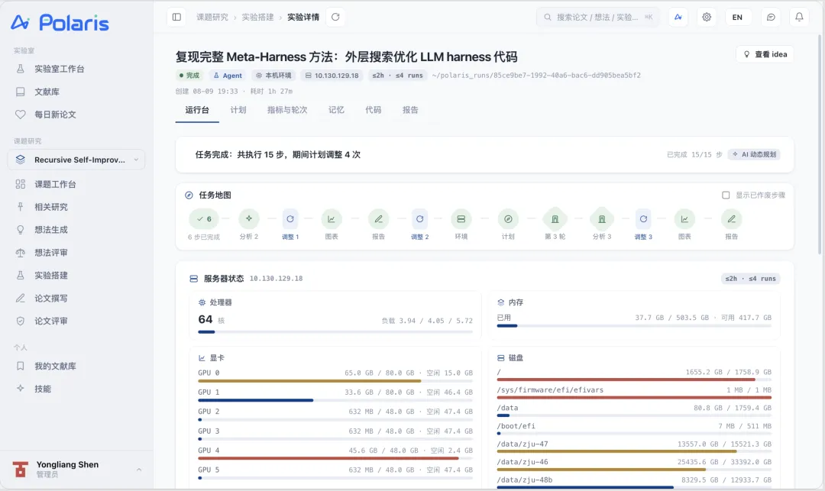Click the GPU 0 usage bar
This screenshot has width=825, height=491.
click(335, 381)
